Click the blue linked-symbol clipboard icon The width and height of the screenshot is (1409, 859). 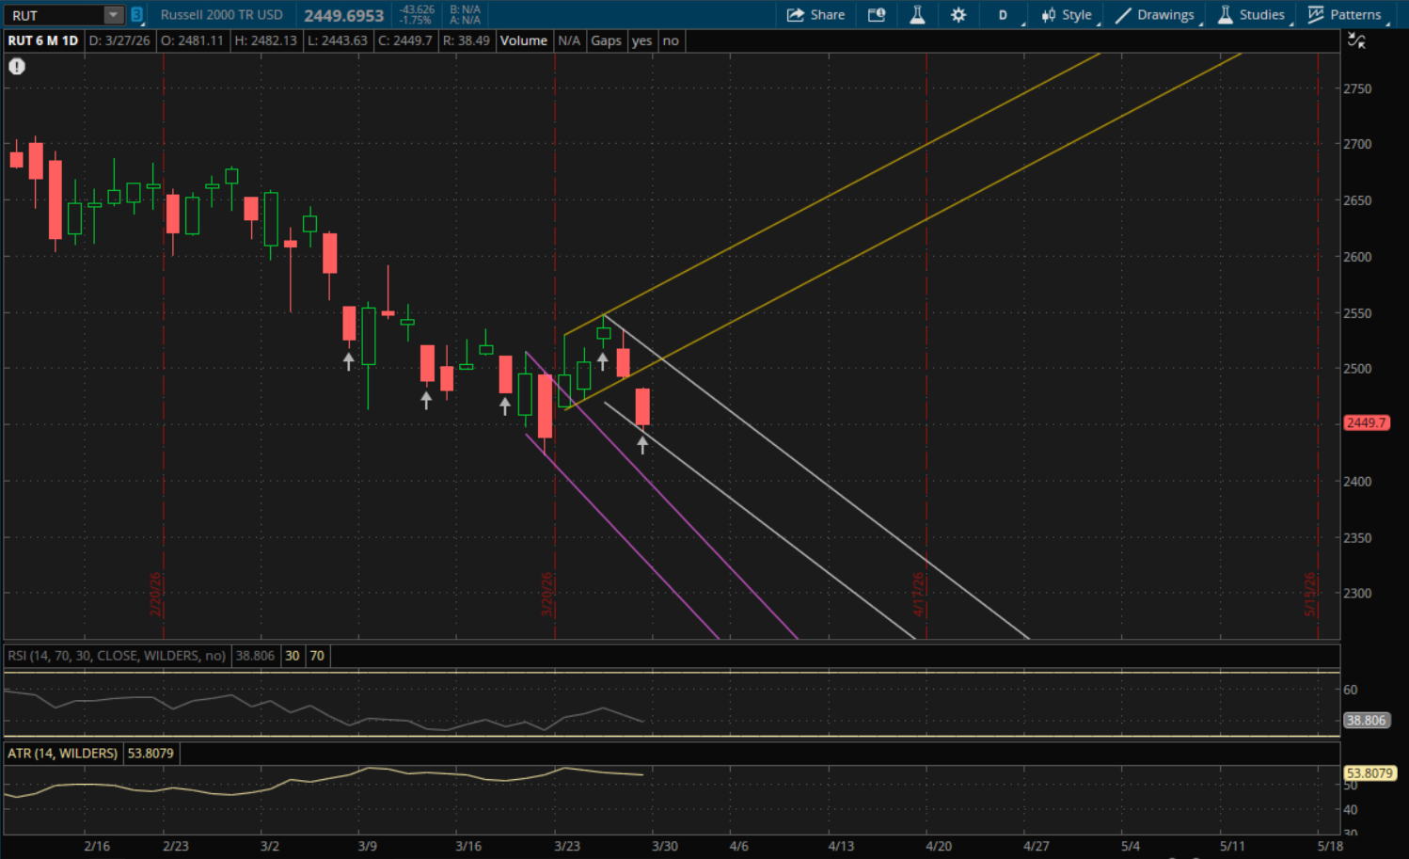coord(137,15)
